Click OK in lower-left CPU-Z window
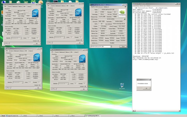This screenshot has height=117, width=187. [38, 88]
